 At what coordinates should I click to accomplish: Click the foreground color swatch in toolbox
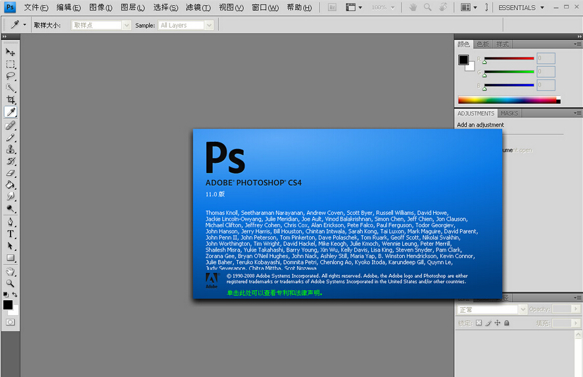tap(7, 305)
